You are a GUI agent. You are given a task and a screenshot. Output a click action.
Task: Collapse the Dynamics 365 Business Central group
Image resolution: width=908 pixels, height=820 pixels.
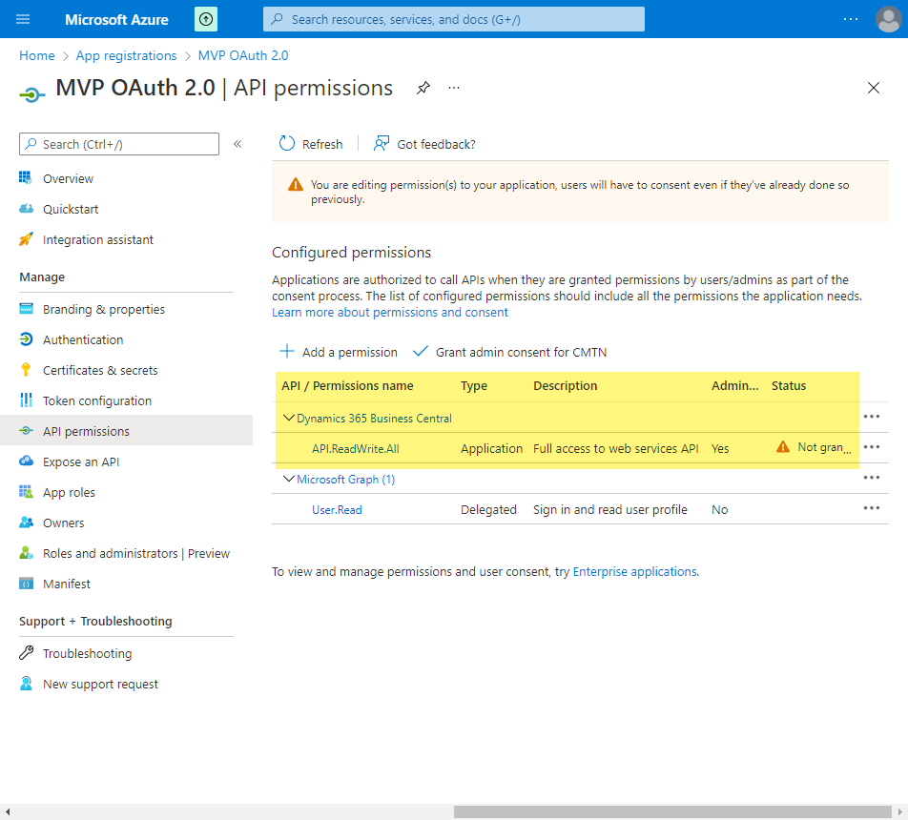[288, 418]
